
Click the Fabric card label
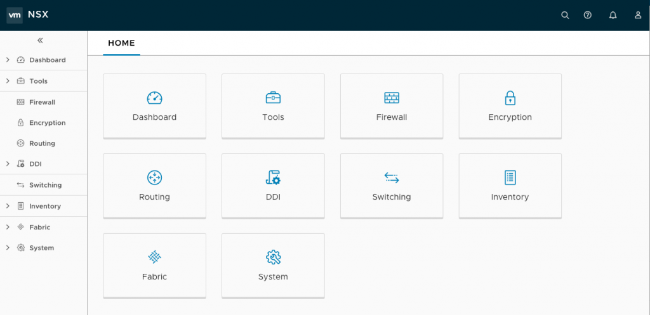pyautogui.click(x=155, y=276)
